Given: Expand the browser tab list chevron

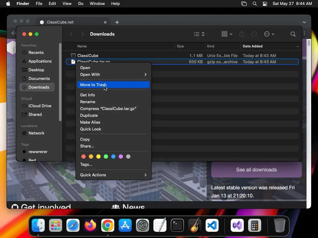Looking at the screenshot, I should [x=304, y=22].
